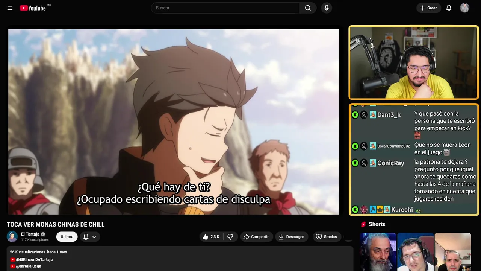Open middle Short with headphones man

coord(415,252)
